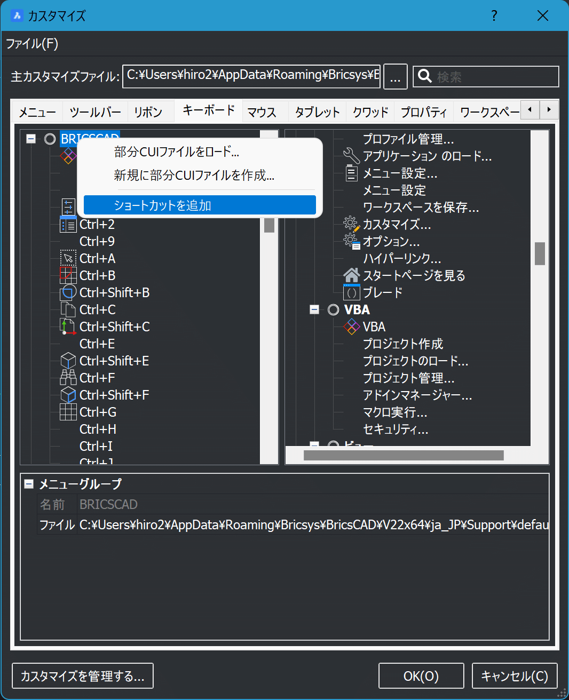Choose ショートカットを追加 from context menu
Image resolution: width=569 pixels, height=700 pixels.
(200, 205)
